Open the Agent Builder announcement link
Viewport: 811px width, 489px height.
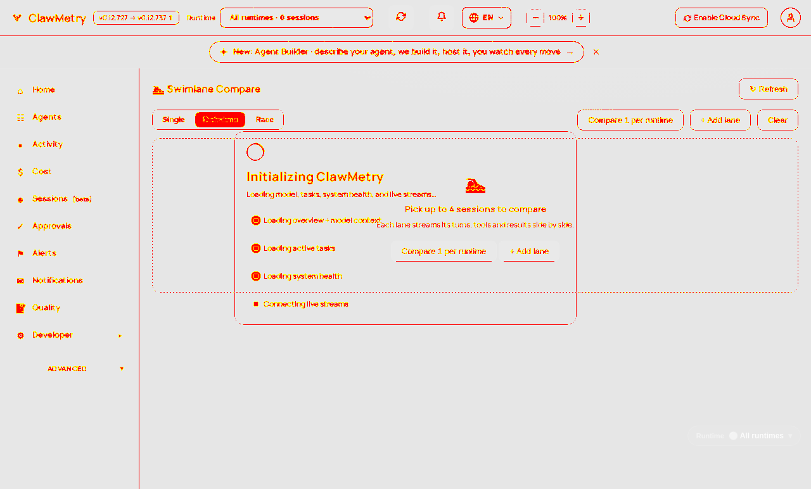(x=397, y=52)
